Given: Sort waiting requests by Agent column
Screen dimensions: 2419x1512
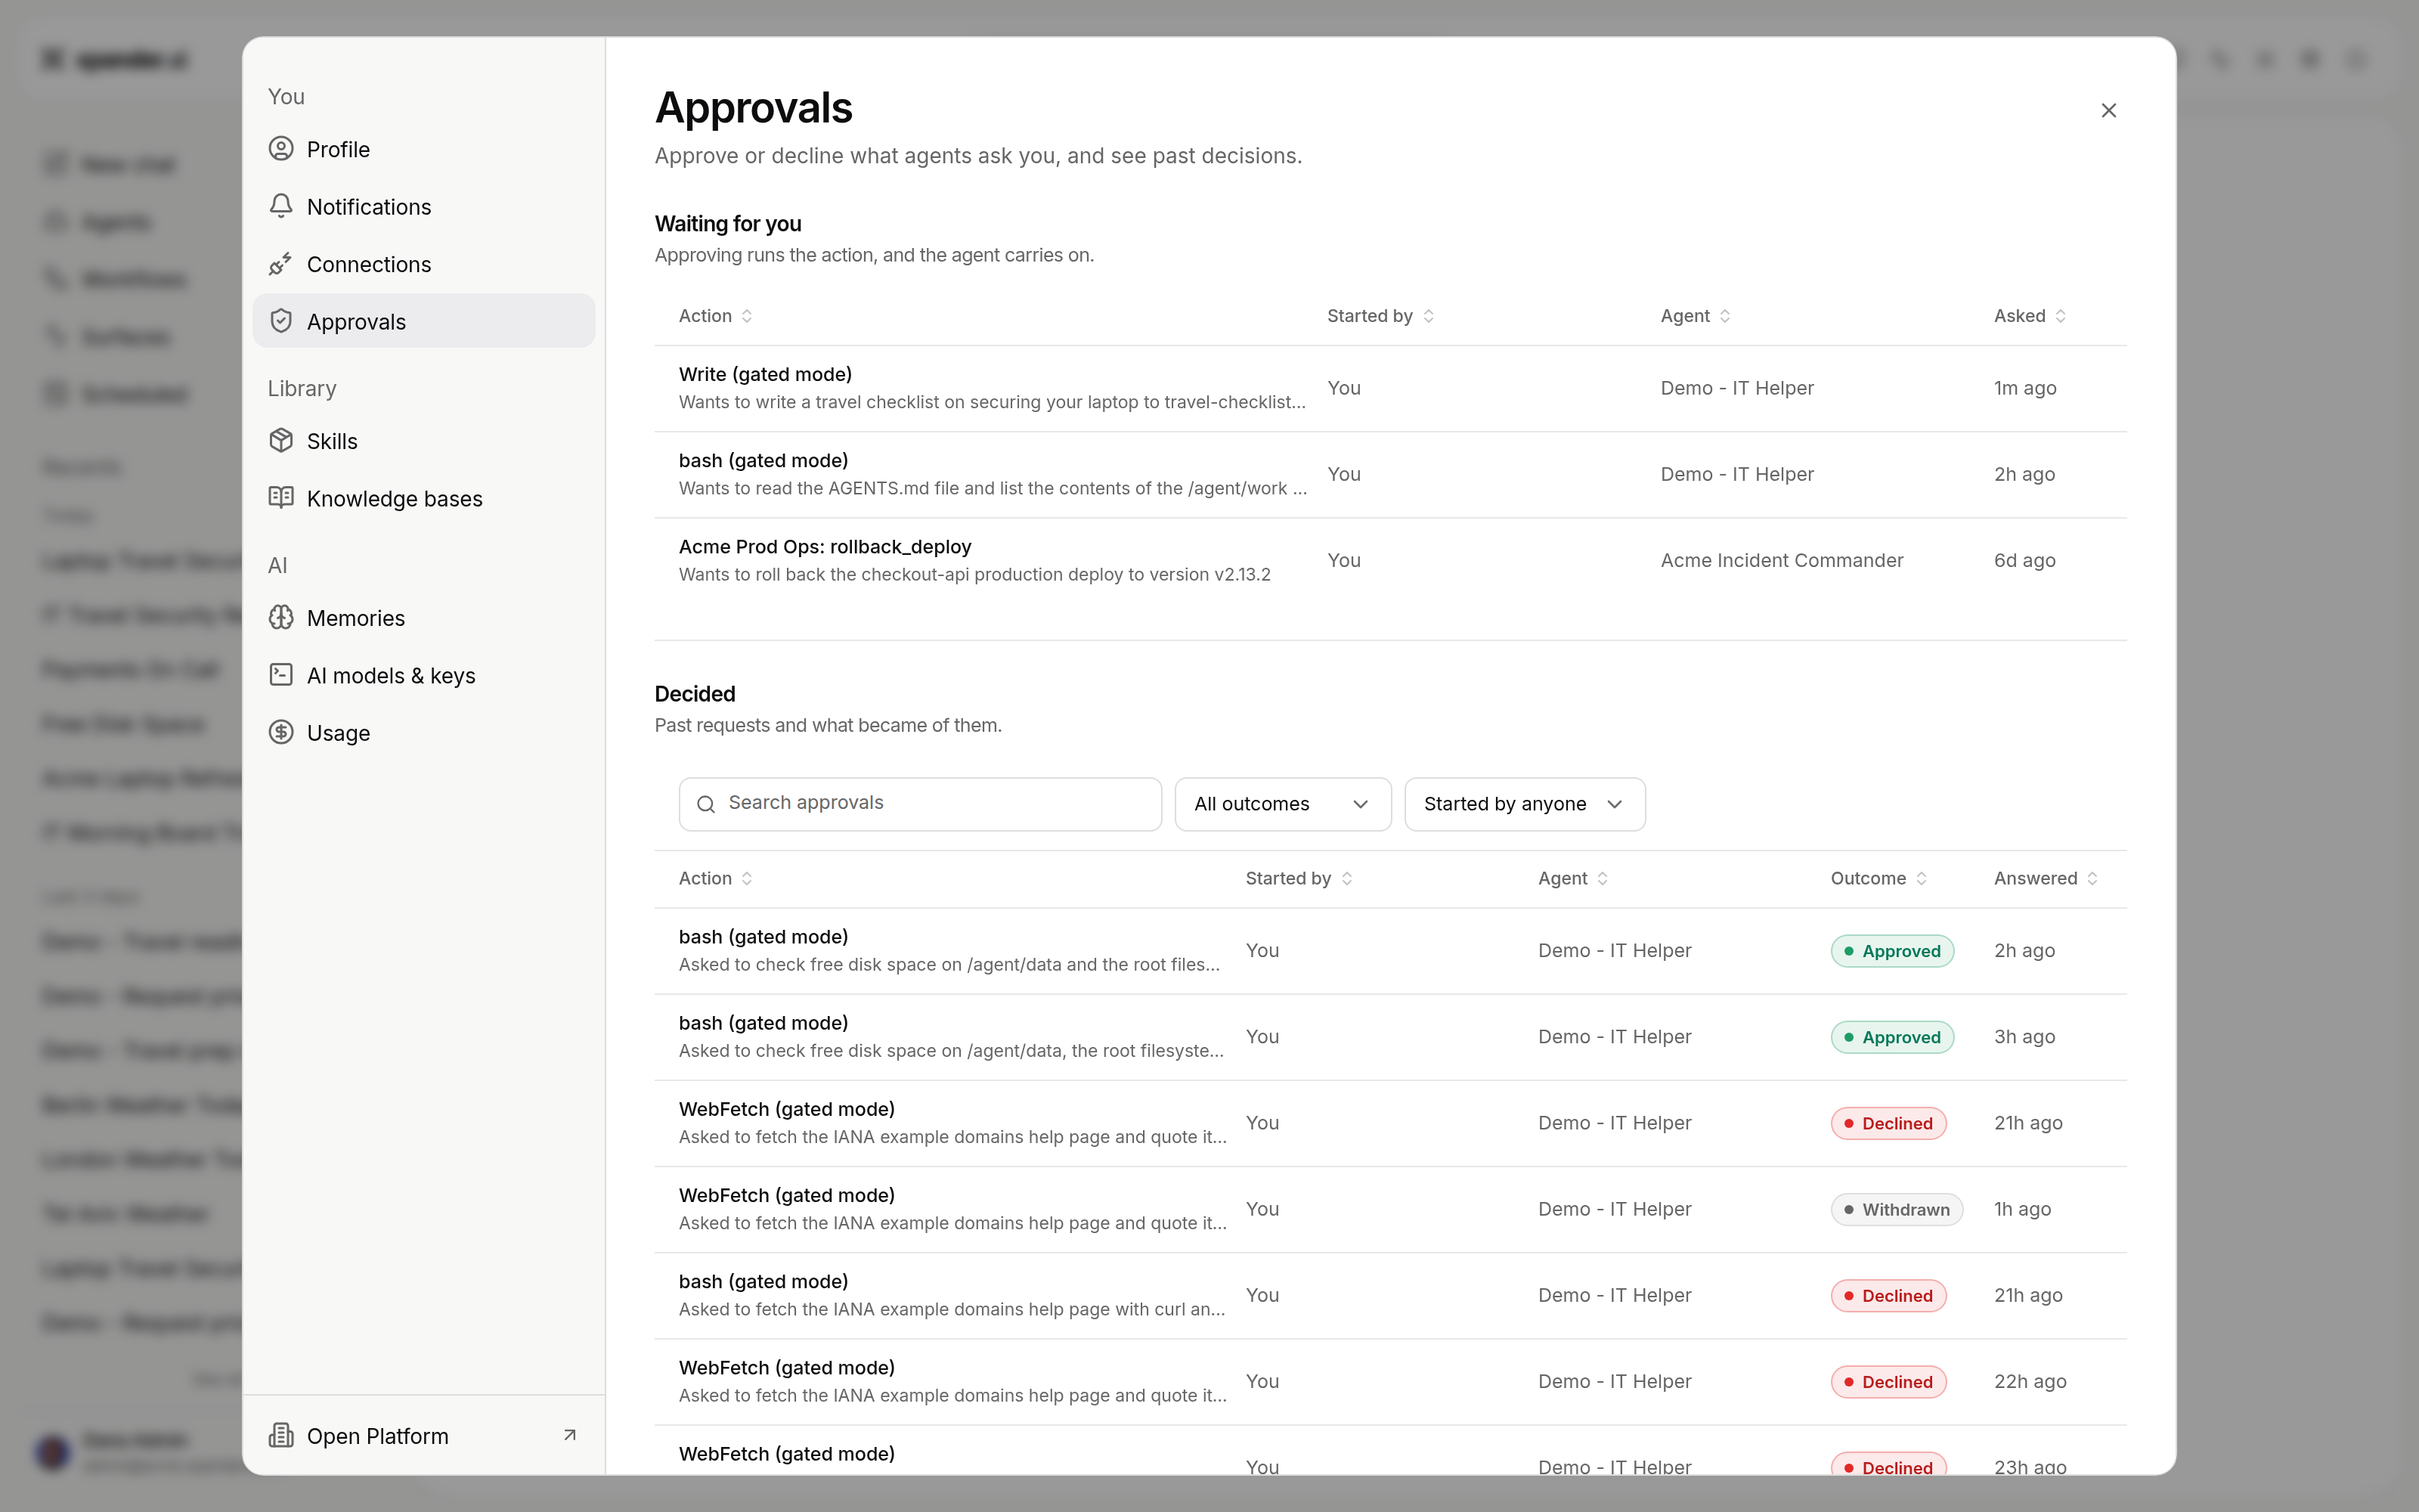Looking at the screenshot, I should (1696, 316).
